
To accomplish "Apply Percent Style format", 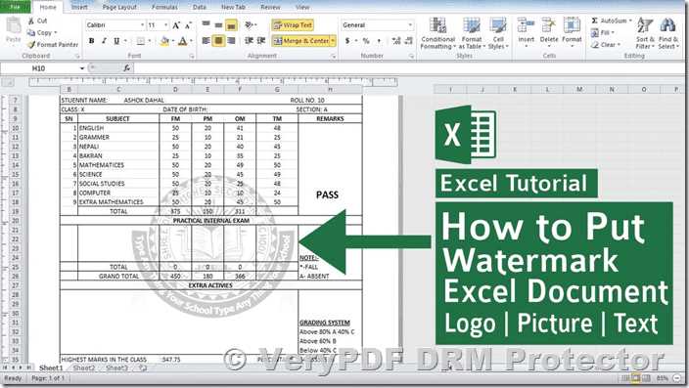I will pos(366,41).
